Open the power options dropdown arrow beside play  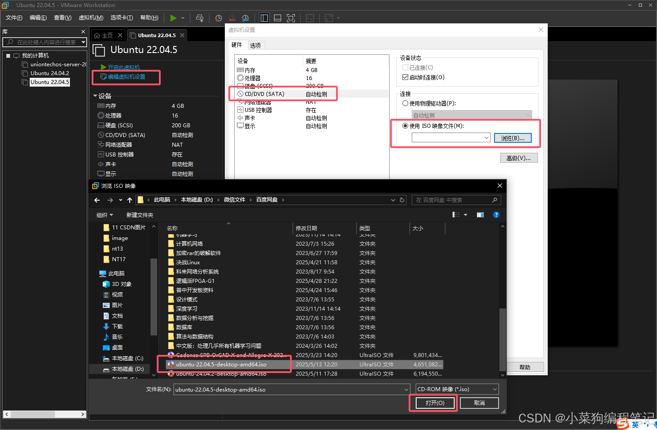pos(183,18)
